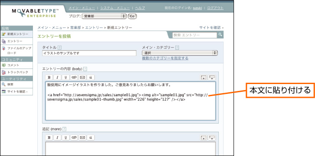Click エントリー in the breadcrumb
315x156 pixels.
(x=94, y=28)
